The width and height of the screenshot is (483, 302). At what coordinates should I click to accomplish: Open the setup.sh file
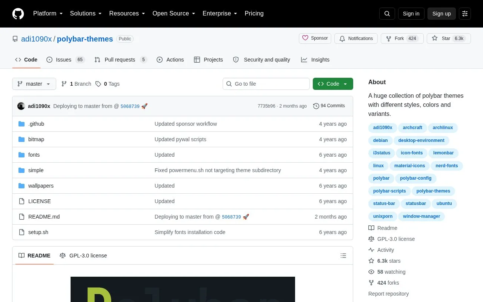38,232
